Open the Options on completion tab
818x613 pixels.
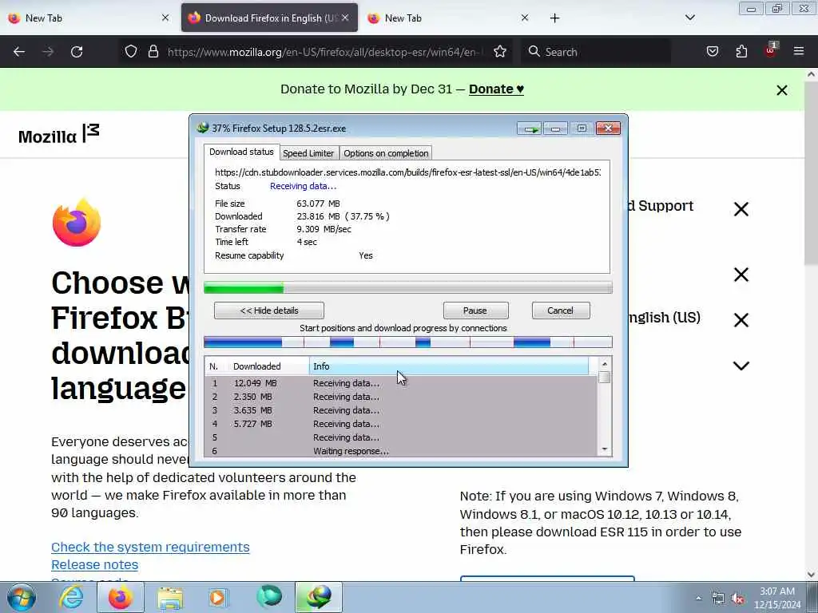(x=386, y=153)
